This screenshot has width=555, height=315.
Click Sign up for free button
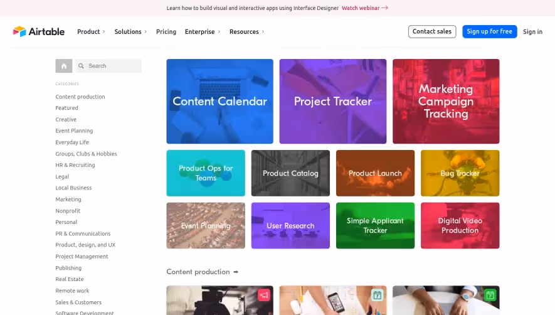(490, 31)
